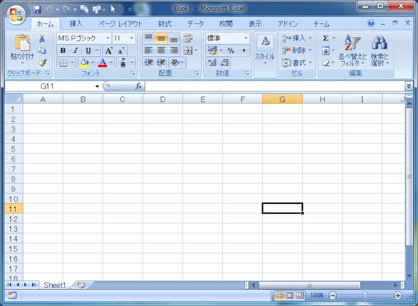This screenshot has height=306, width=418.
Task: Click the Insert Function fx button
Action: 138,86
